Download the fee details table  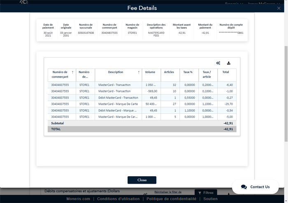(x=228, y=63)
